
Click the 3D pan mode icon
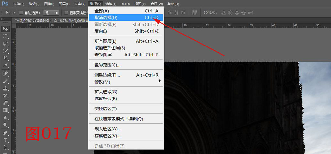pos(237,13)
